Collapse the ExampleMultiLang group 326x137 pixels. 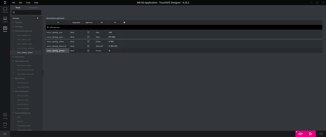tap(13, 113)
